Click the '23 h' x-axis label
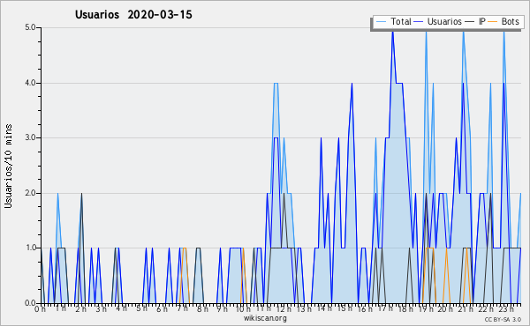This screenshot has width=530, height=326. [507, 309]
